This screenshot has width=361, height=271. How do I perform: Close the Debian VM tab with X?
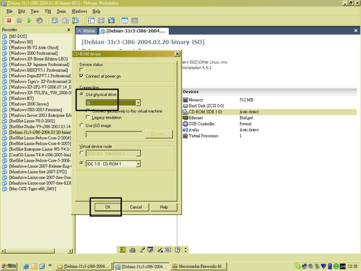[x=356, y=30]
